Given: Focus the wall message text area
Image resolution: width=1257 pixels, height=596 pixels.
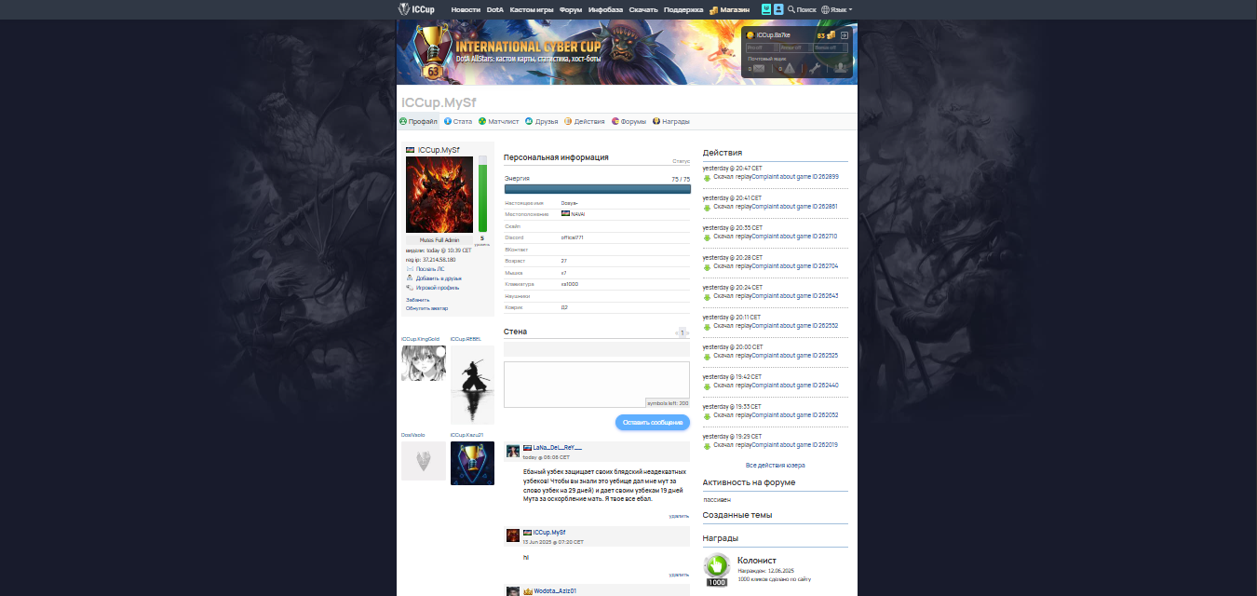Looking at the screenshot, I should pyautogui.click(x=597, y=385).
